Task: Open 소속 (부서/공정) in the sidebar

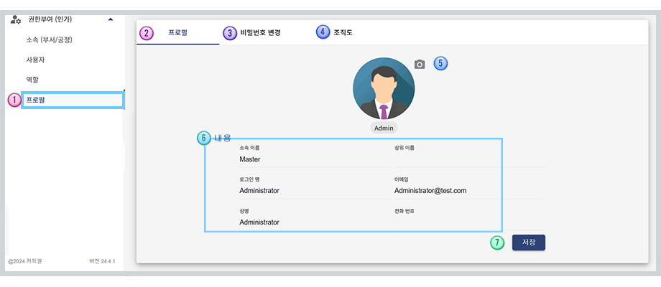Action: (49, 39)
